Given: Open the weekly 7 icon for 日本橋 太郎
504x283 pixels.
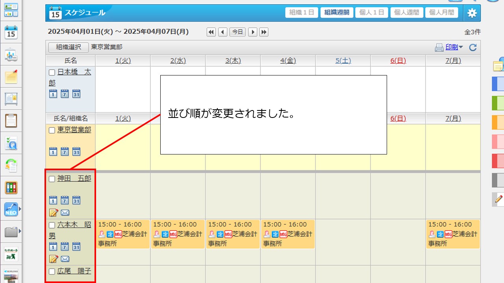Looking at the screenshot, I should [x=65, y=94].
